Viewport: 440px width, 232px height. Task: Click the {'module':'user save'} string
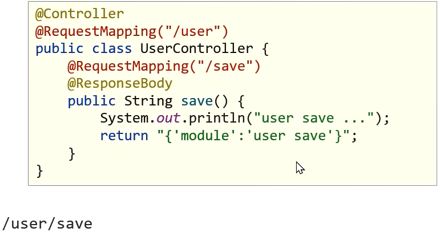click(x=254, y=136)
